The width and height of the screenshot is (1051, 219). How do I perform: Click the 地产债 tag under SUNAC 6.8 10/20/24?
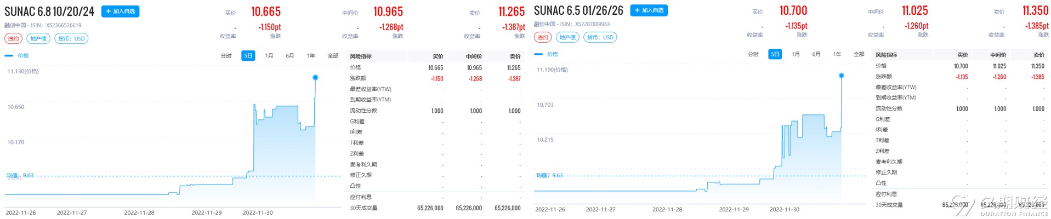tap(38, 39)
